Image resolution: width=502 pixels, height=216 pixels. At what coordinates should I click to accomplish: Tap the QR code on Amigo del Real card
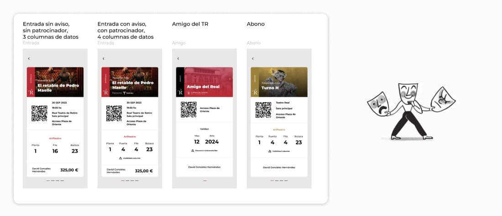188,110
